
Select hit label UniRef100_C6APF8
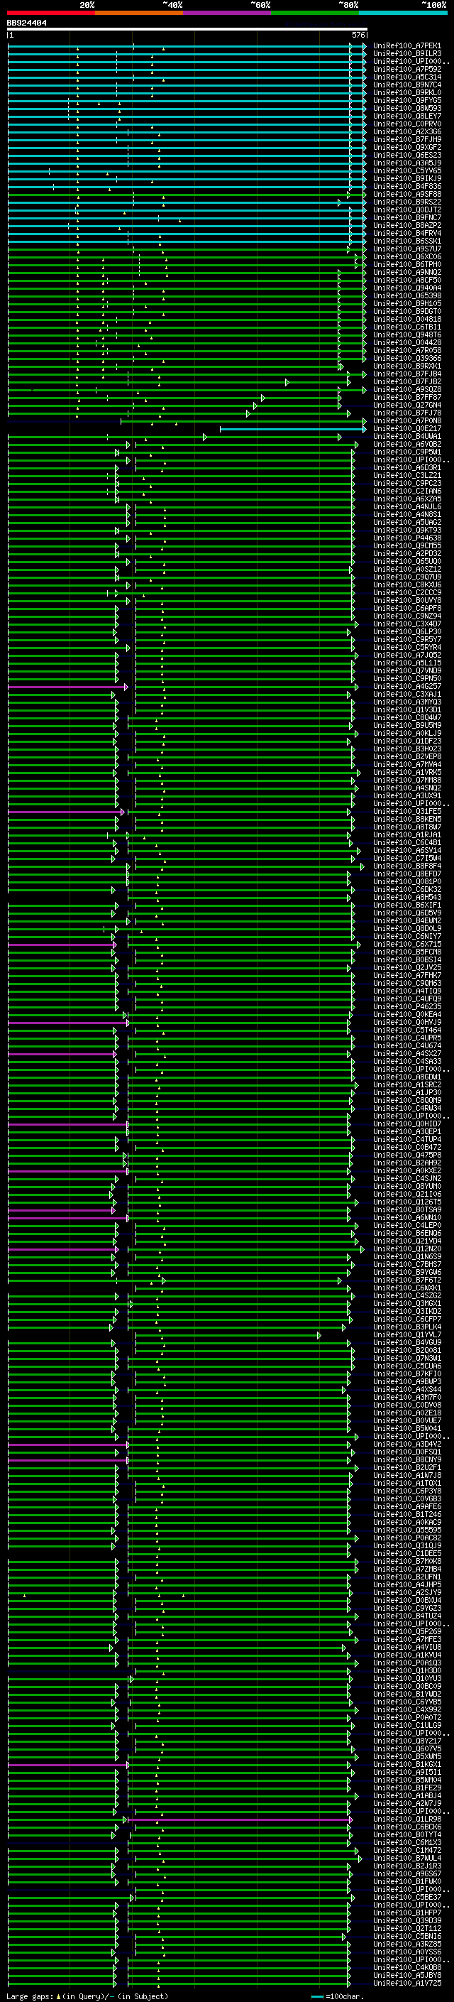click(406, 609)
